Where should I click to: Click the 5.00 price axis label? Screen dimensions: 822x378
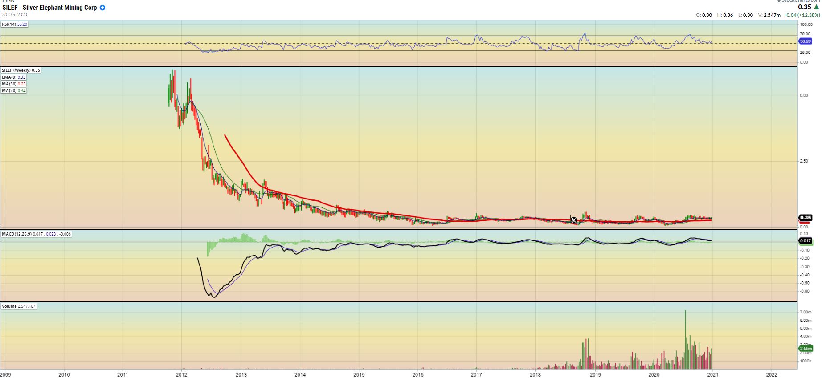click(804, 96)
